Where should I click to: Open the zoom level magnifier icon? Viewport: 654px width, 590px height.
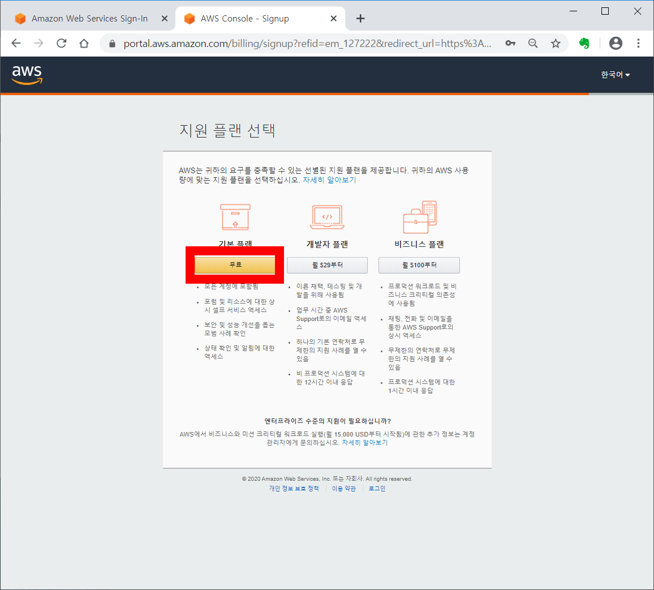pyautogui.click(x=532, y=44)
